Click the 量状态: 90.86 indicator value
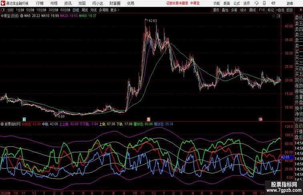The image size is (303, 195). click(143, 124)
